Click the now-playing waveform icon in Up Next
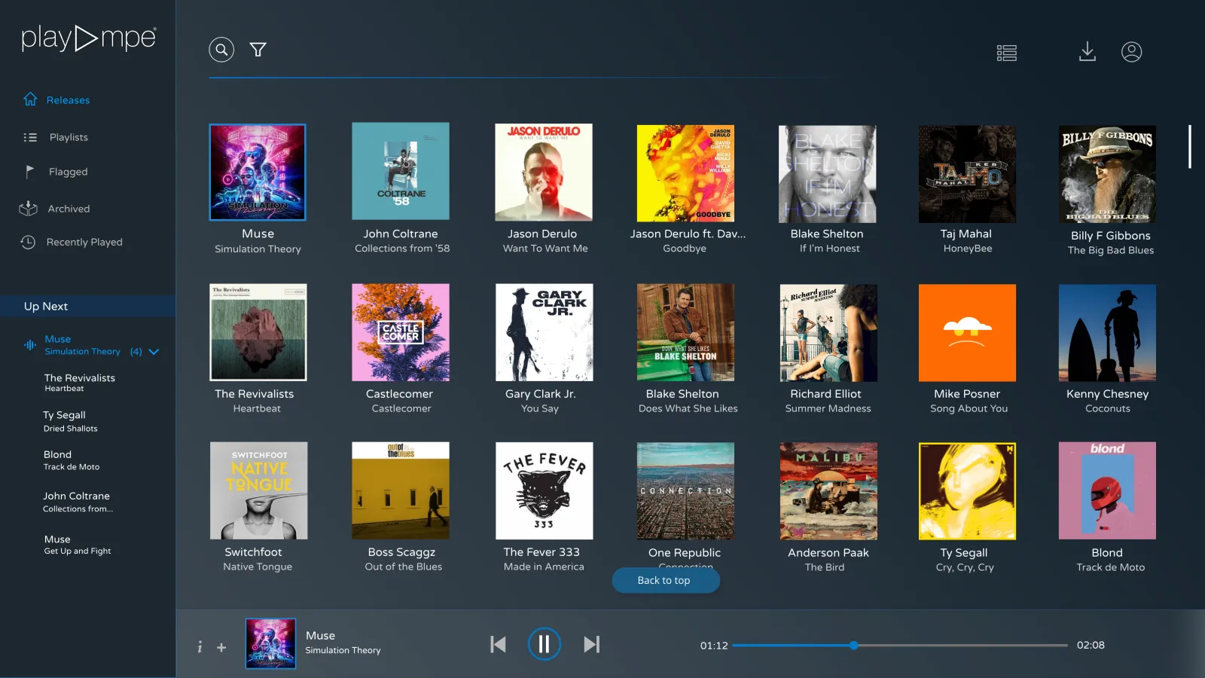The height and width of the screenshot is (678, 1205). (30, 345)
